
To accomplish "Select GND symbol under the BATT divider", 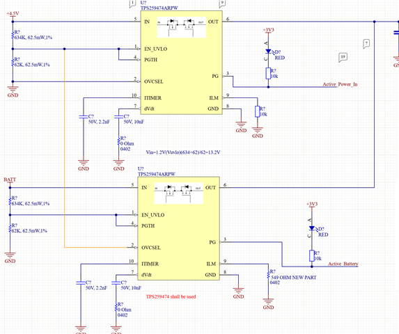I will [10, 257].
